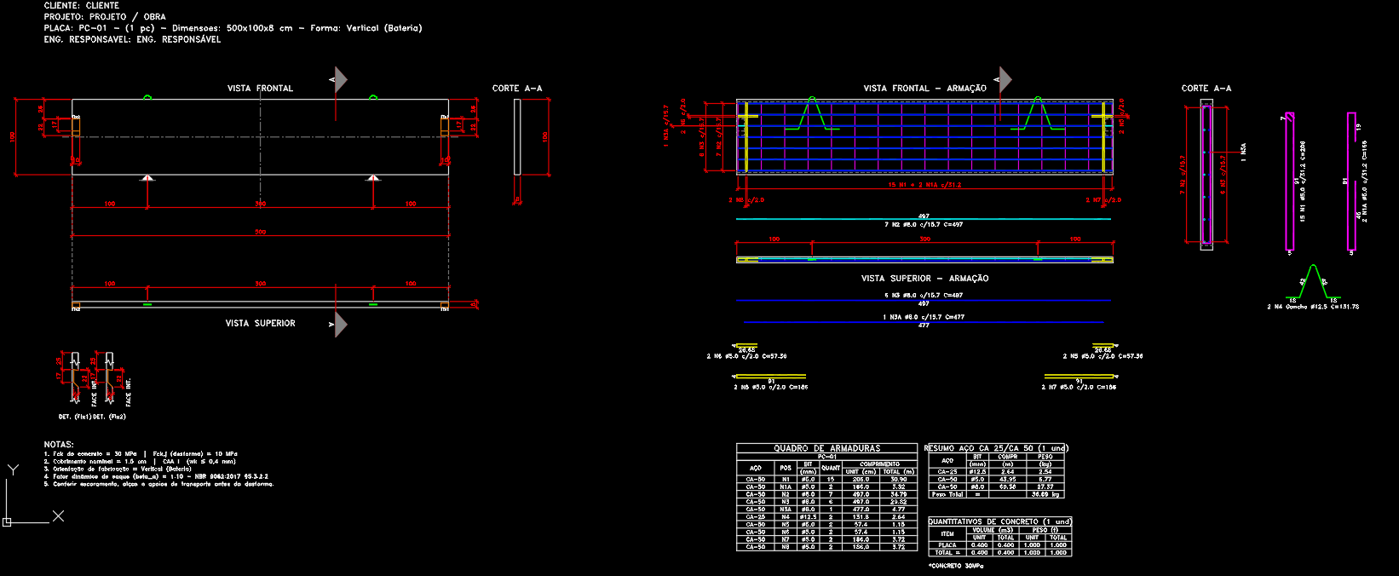The image size is (1399, 576).
Task: Select the 'QUANT' column header
Action: [x=831, y=468]
